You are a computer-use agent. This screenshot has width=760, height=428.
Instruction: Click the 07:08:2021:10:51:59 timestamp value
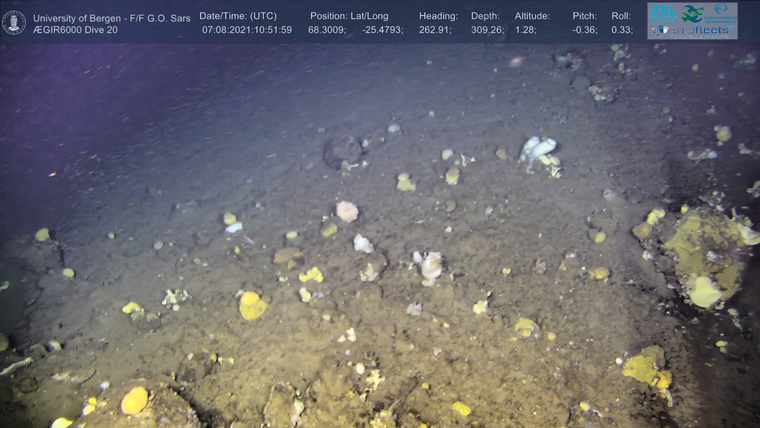click(247, 30)
